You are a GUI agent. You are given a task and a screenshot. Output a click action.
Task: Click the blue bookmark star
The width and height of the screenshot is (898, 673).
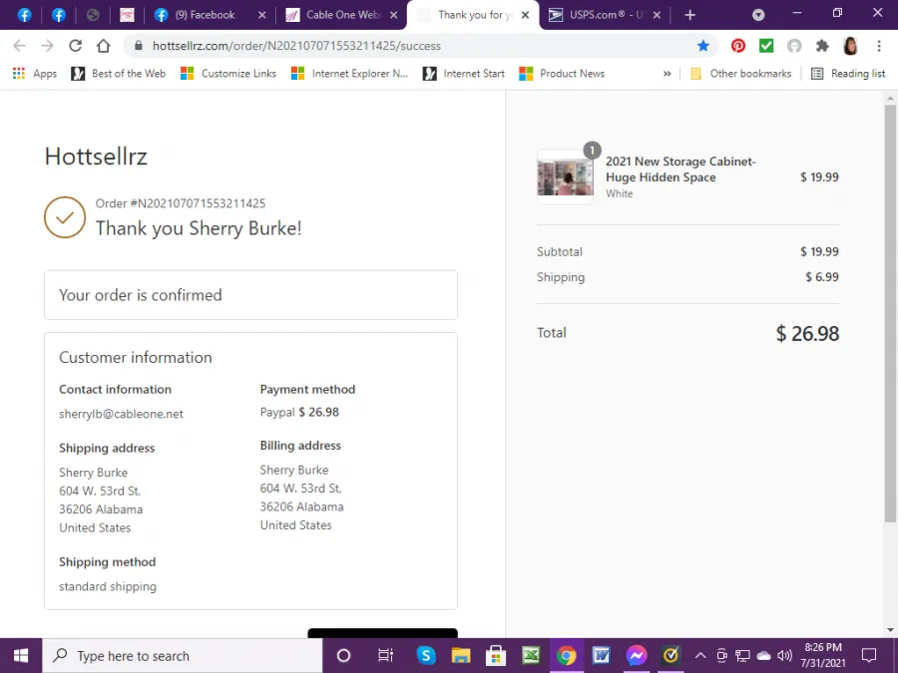pyautogui.click(x=703, y=46)
